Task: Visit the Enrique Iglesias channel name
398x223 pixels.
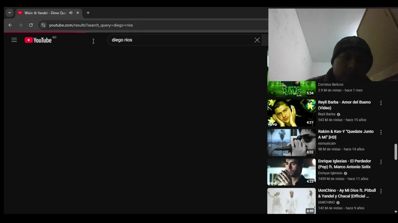Action: pyautogui.click(x=330, y=173)
